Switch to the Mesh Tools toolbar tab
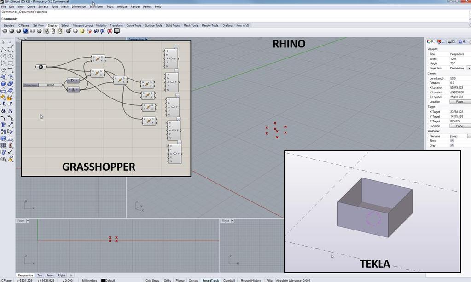The image size is (471, 282). point(191,25)
